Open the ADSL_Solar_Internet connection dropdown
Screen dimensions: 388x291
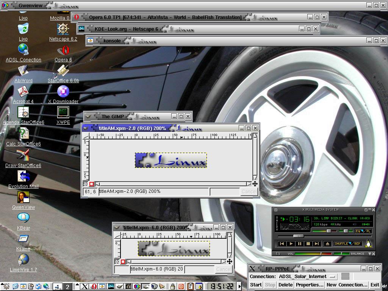coord(308,276)
